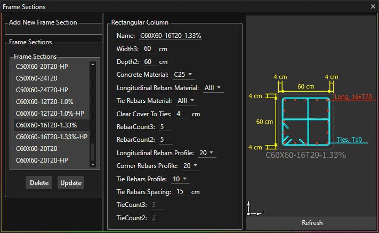Open the Concrete Material C25 dropdown

[x=183, y=74]
